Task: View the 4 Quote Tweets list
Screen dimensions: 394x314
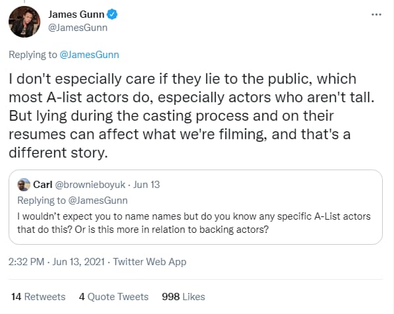Action: [114, 297]
